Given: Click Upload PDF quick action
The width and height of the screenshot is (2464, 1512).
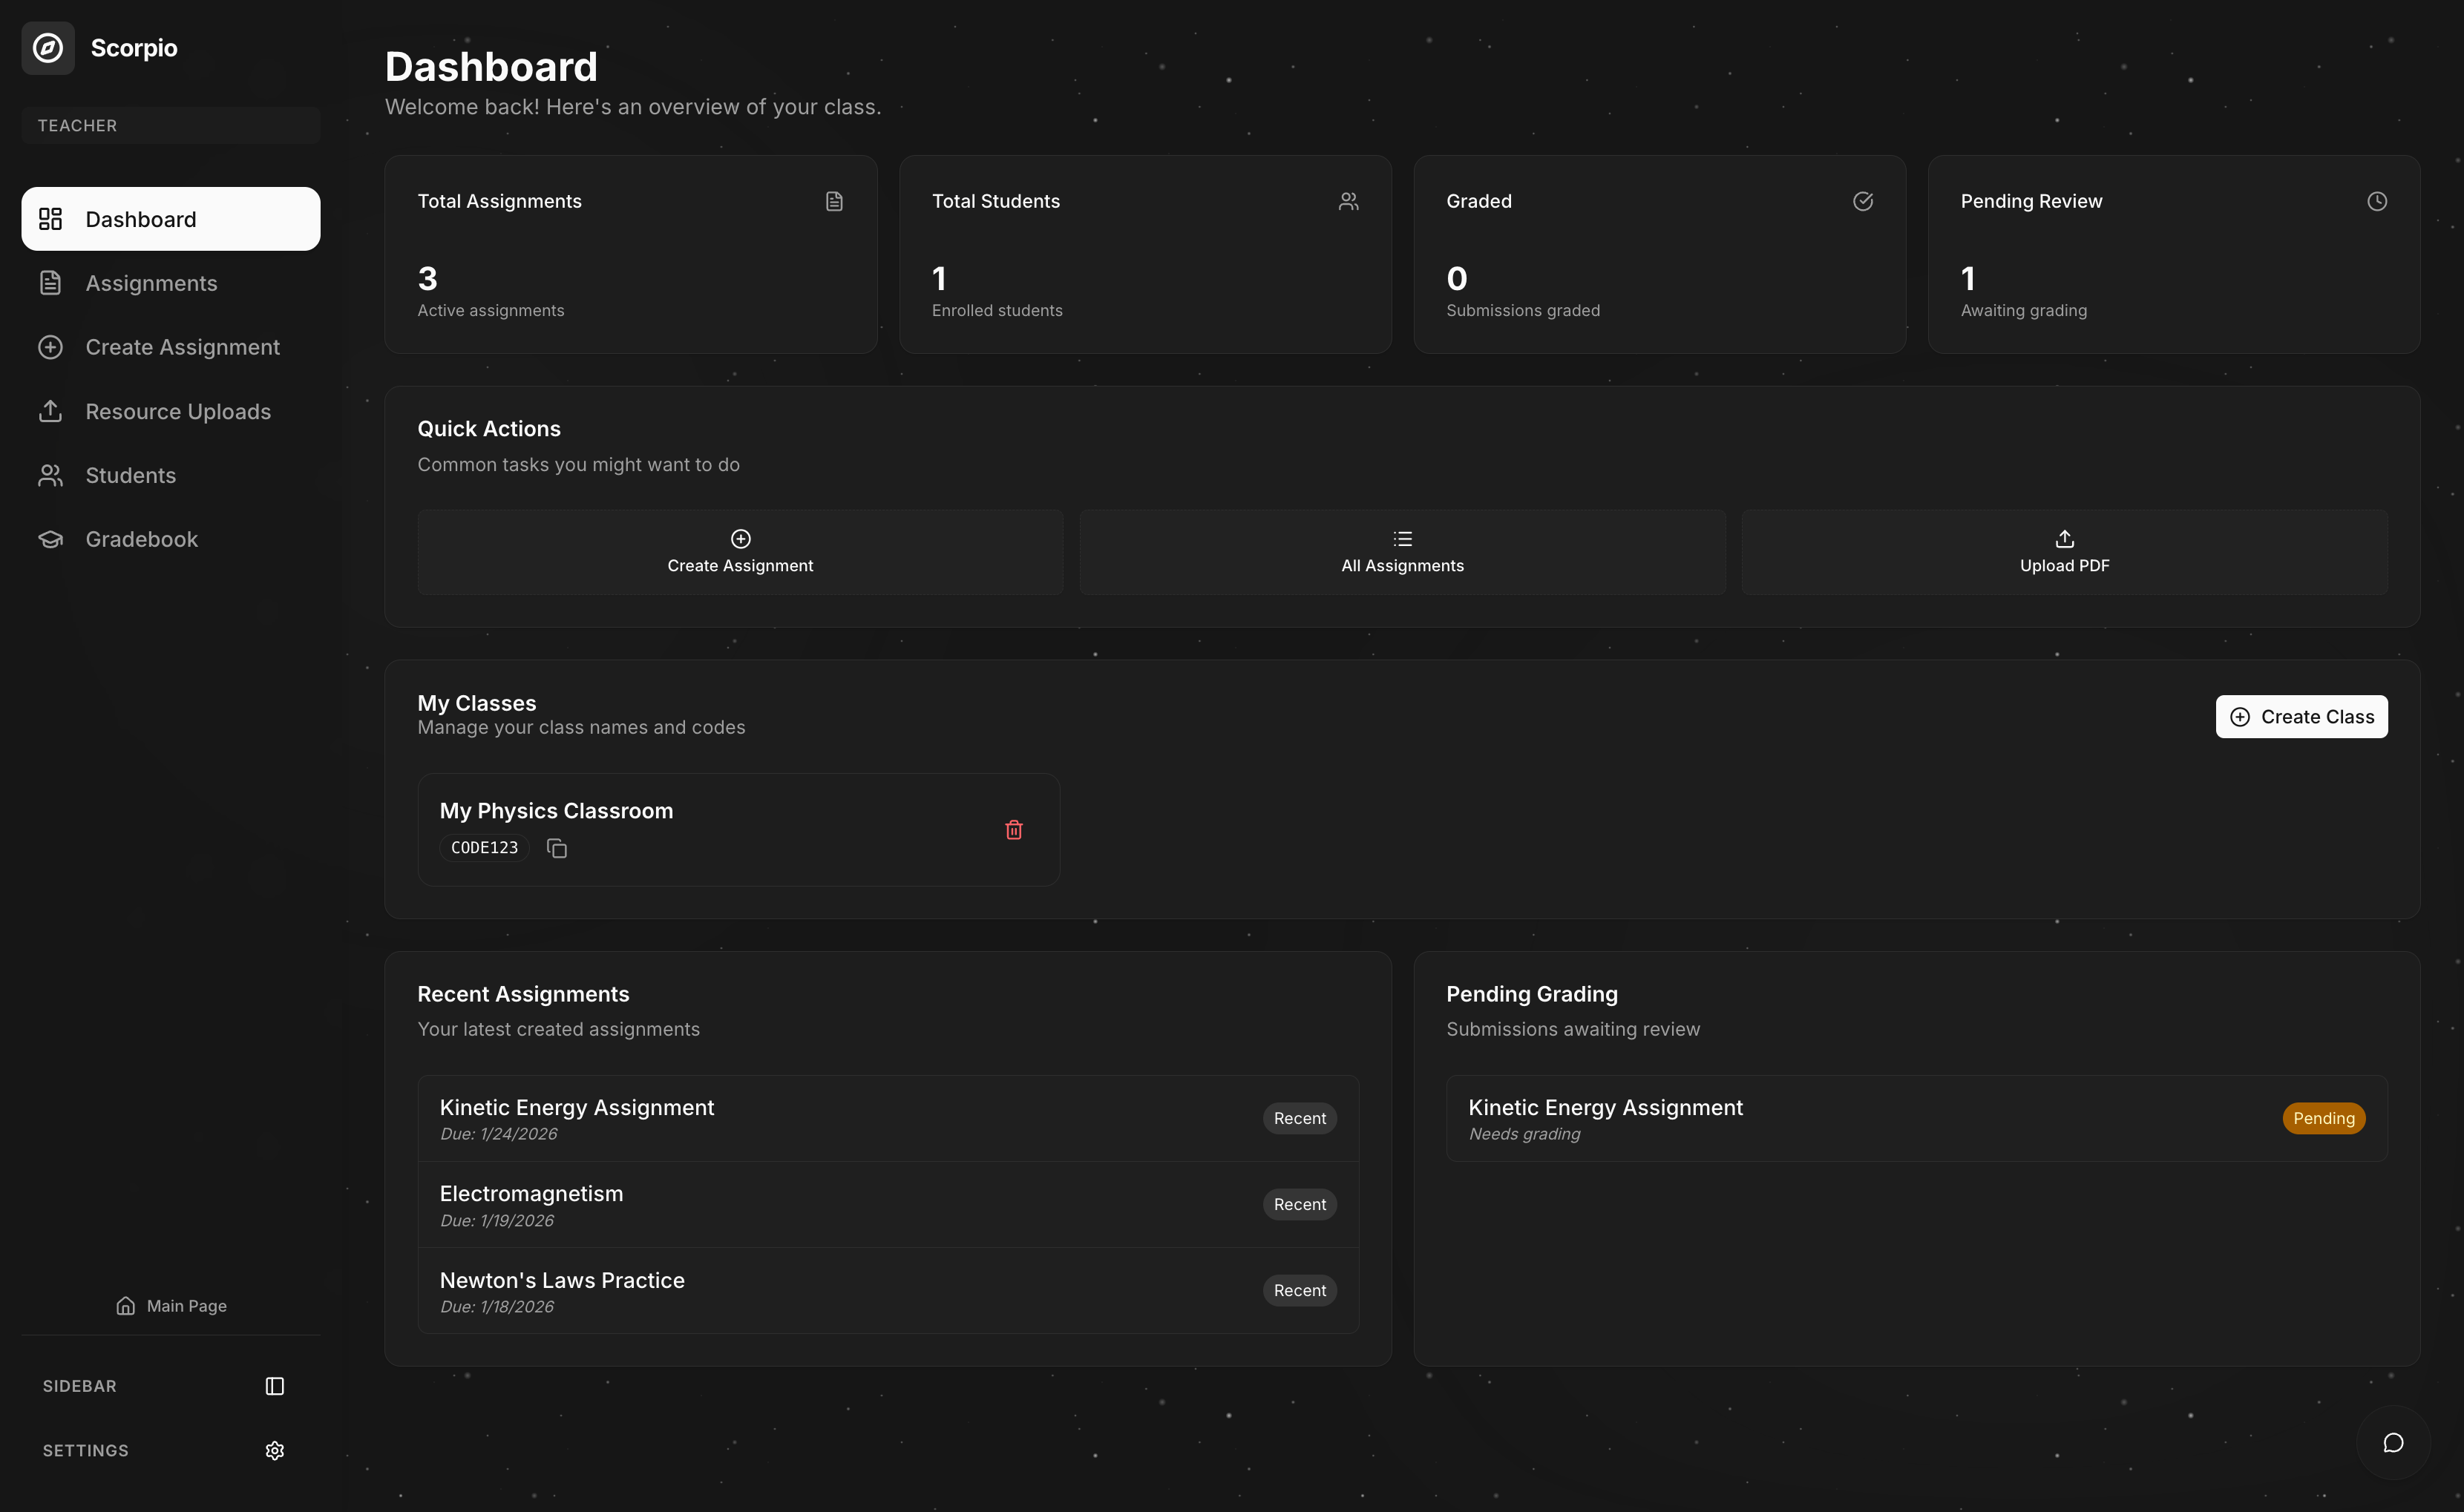Looking at the screenshot, I should pos(2064,552).
